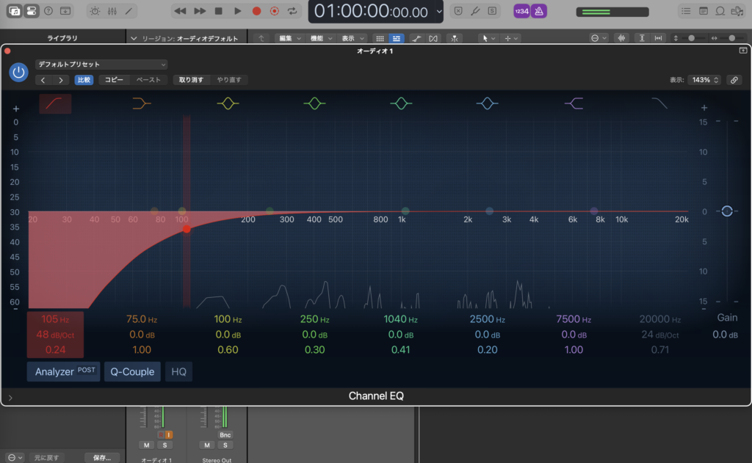The width and height of the screenshot is (752, 463).
Task: Toggle the Q-Couple button
Action: 132,371
